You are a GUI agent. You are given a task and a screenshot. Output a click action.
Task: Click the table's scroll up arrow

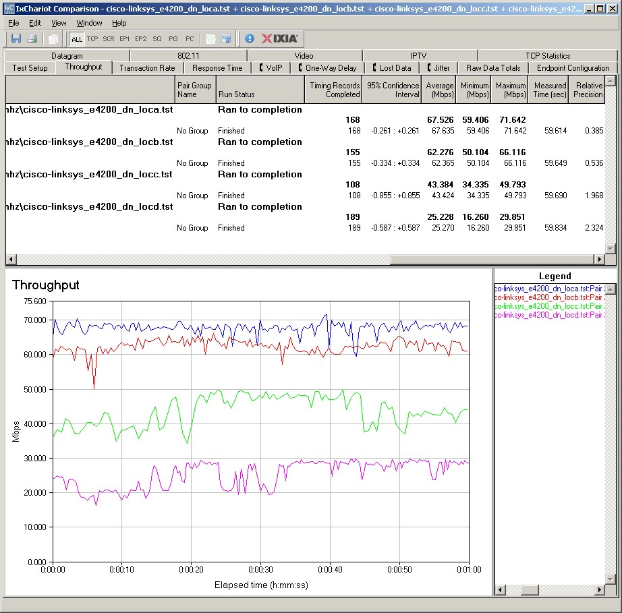(611, 80)
